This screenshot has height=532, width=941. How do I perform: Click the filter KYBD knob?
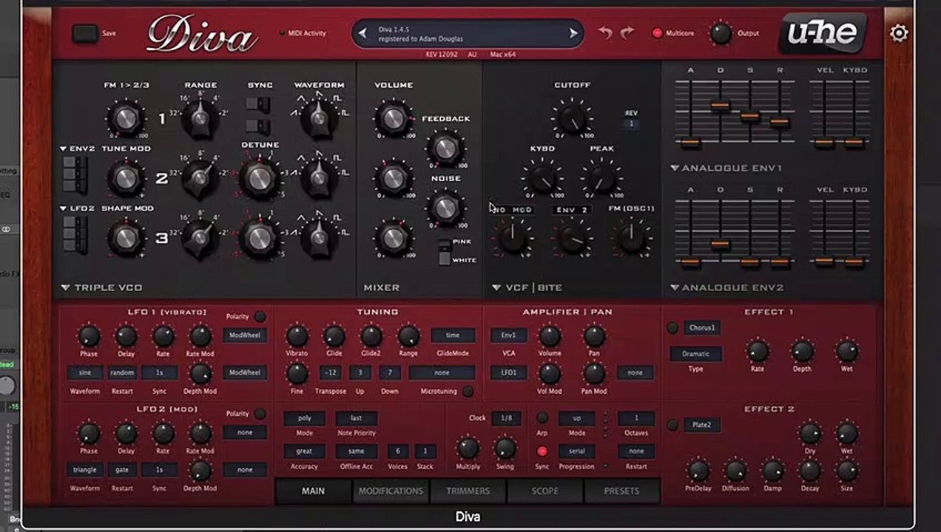pos(542,178)
